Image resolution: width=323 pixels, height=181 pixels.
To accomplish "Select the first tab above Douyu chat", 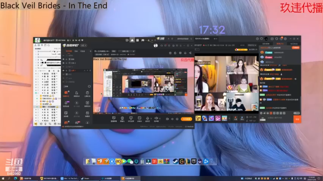I will pyautogui.click(x=266, y=44).
